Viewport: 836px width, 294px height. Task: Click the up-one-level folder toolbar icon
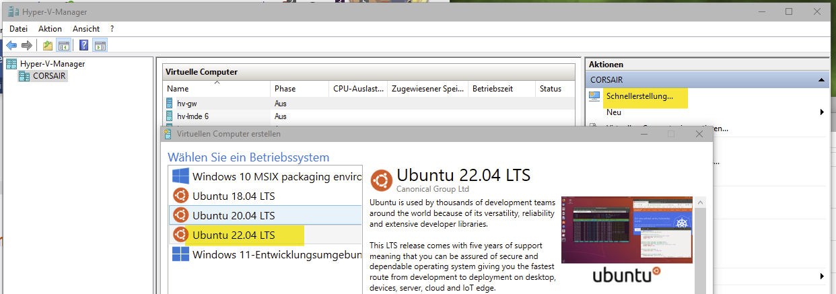[47, 46]
